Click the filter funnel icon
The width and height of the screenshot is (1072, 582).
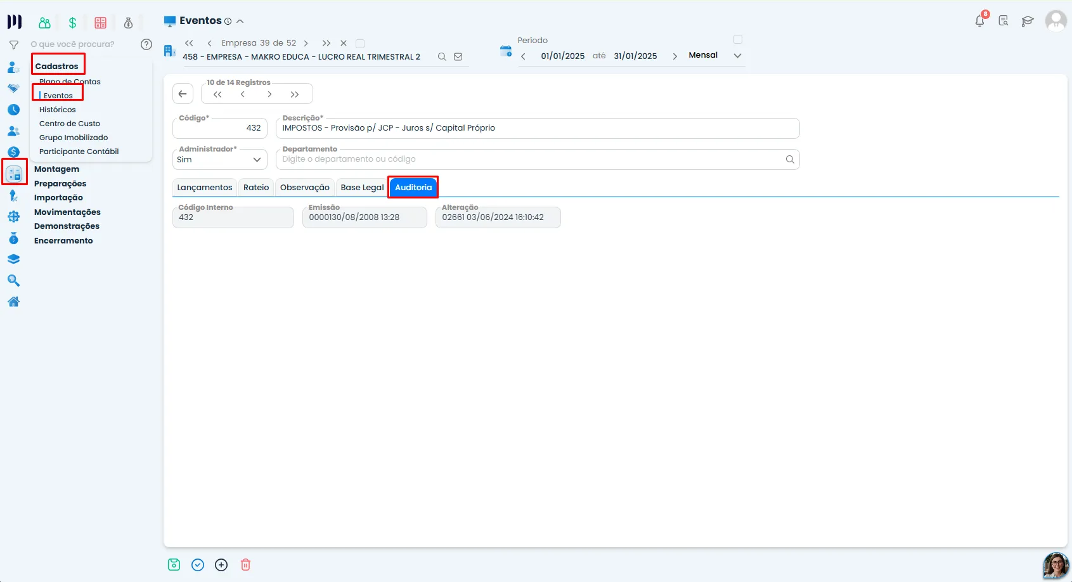click(13, 45)
